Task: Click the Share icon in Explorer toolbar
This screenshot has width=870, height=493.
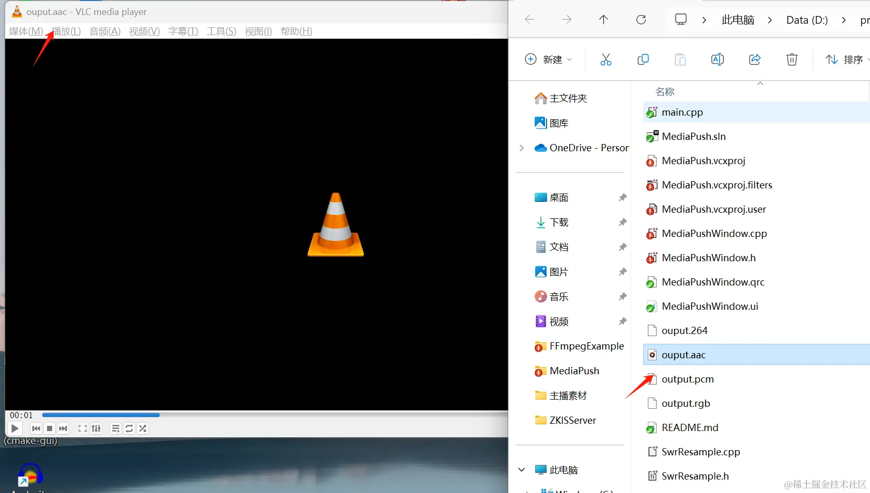Action: [x=755, y=59]
